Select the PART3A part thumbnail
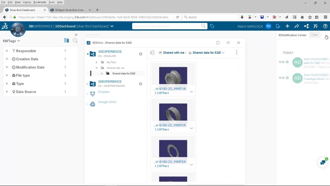The height and width of the screenshot is (186, 330). coord(173,148)
